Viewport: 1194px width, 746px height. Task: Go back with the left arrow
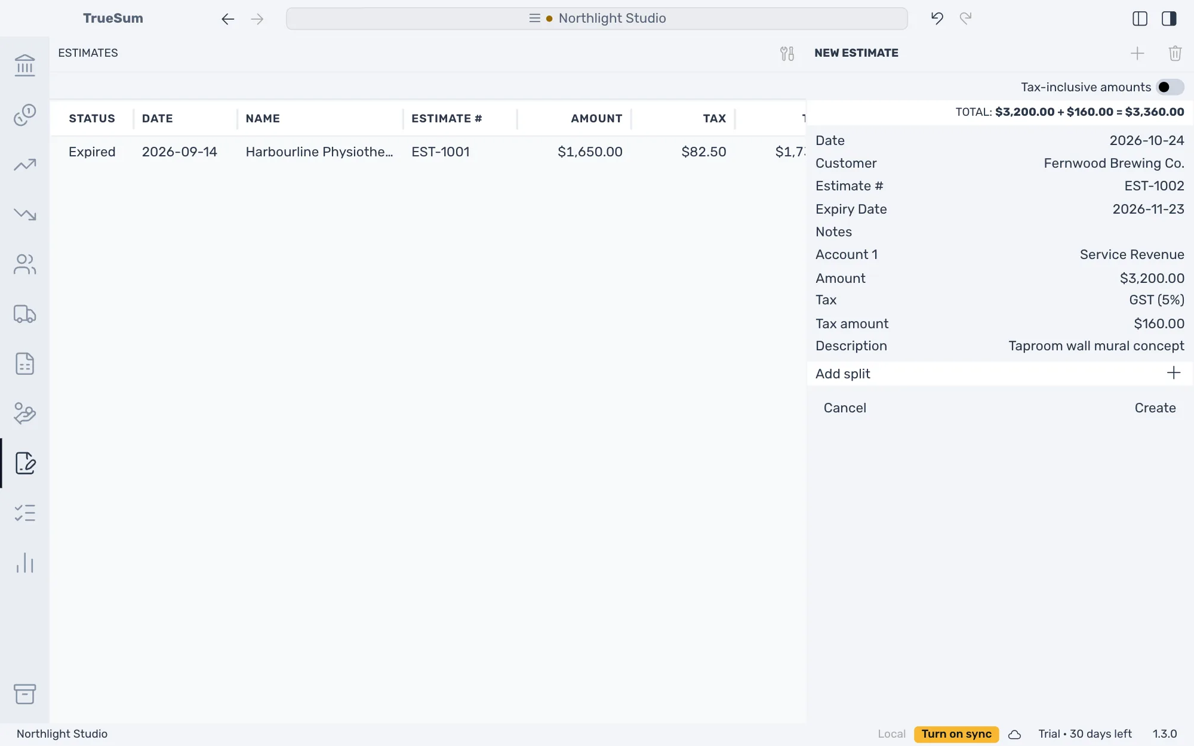click(x=227, y=19)
